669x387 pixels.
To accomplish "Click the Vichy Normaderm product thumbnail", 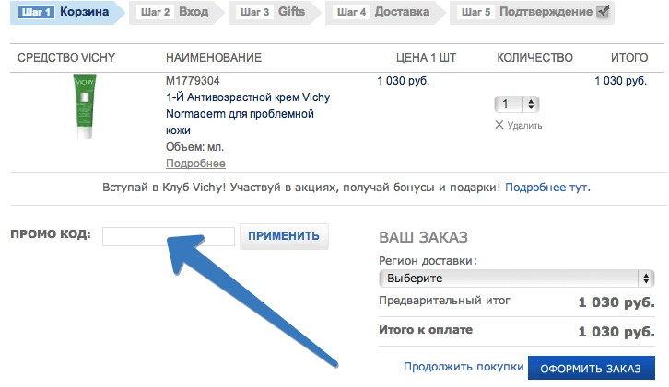I will pyautogui.click(x=84, y=107).
